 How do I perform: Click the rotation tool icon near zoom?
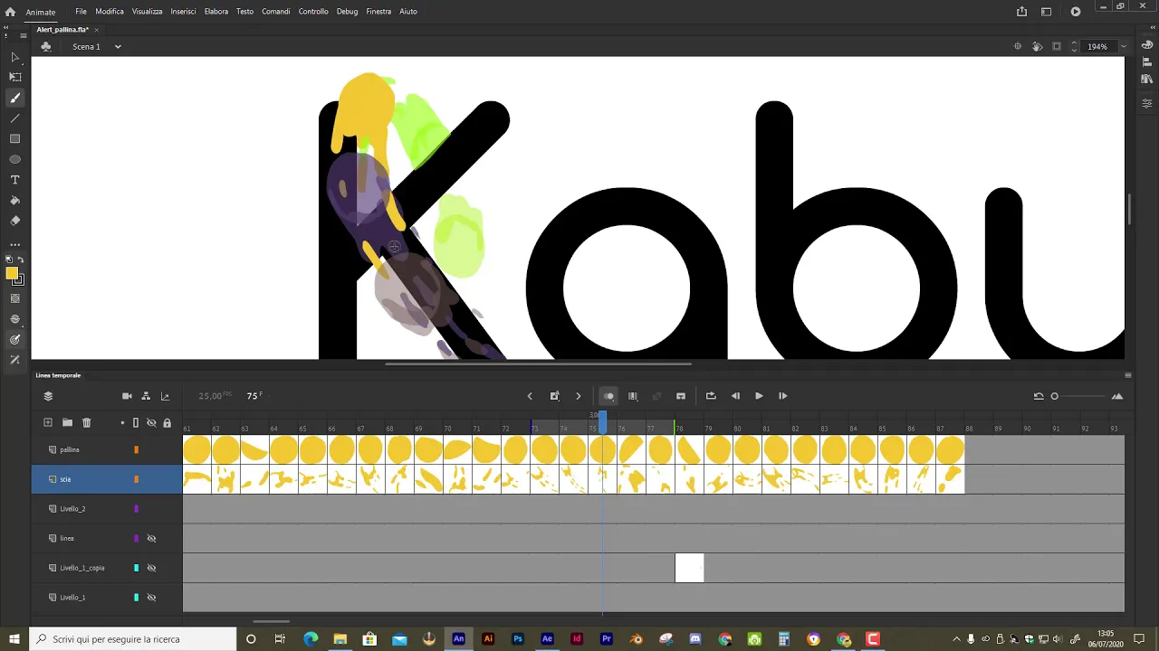(1037, 47)
